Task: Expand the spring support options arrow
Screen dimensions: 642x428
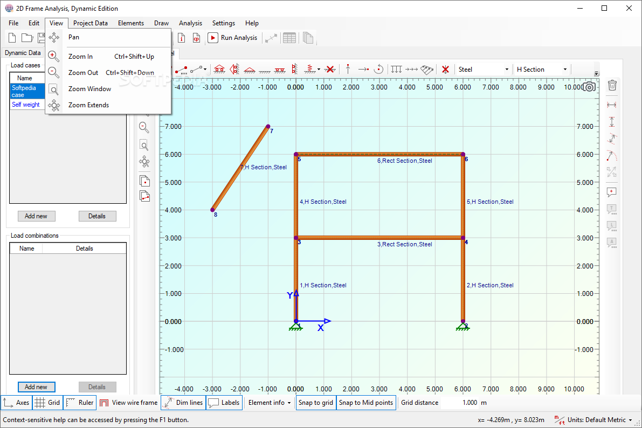Action: coord(319,70)
